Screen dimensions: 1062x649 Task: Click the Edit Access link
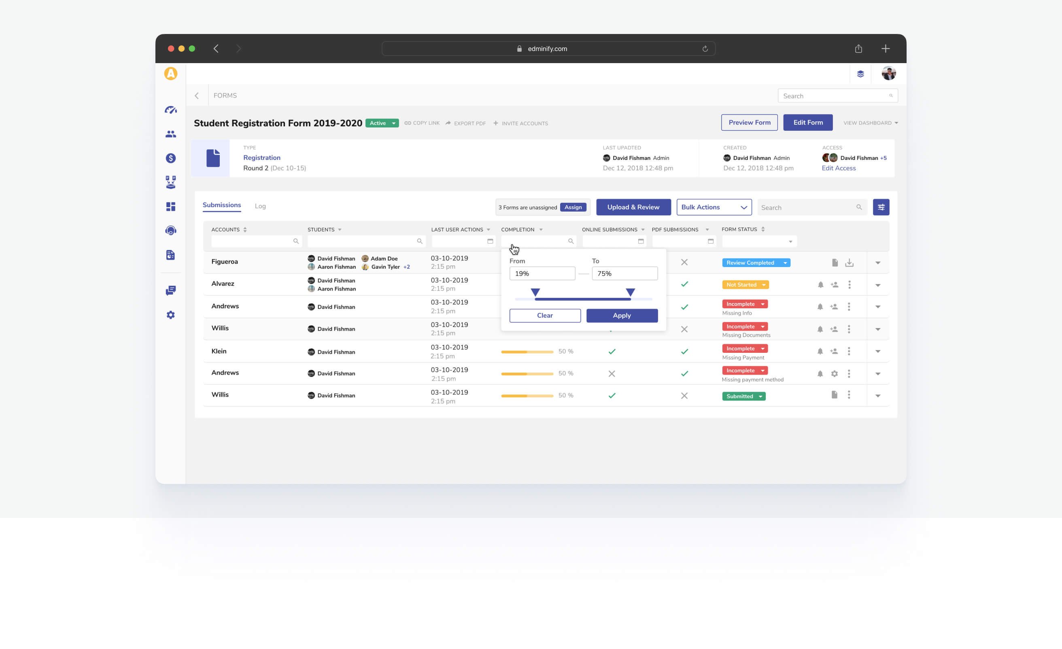coord(838,168)
